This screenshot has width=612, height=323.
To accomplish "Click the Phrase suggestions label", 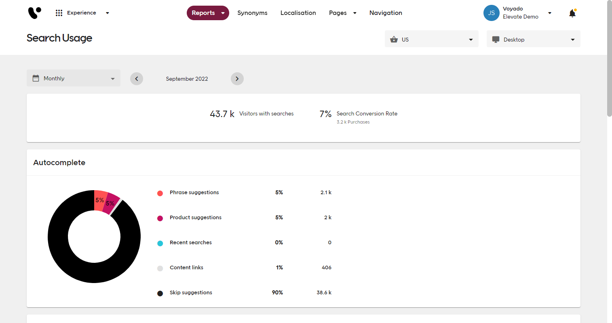I will click(194, 193).
